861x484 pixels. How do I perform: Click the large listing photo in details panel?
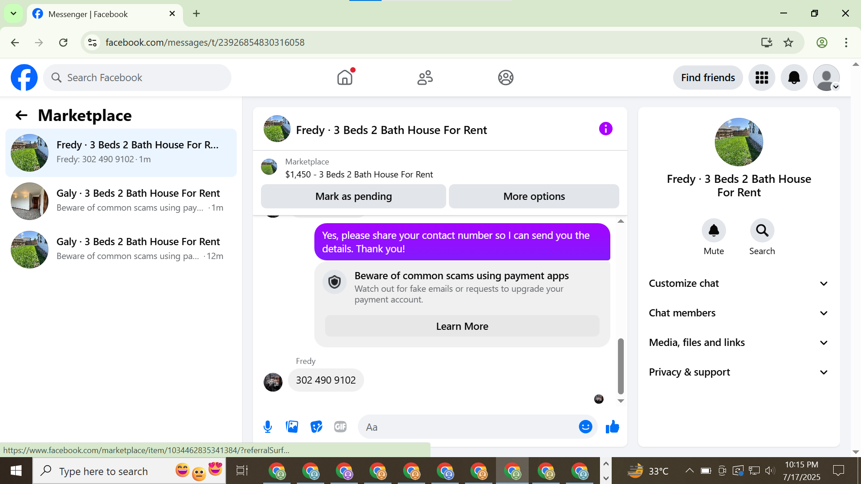pos(739,142)
